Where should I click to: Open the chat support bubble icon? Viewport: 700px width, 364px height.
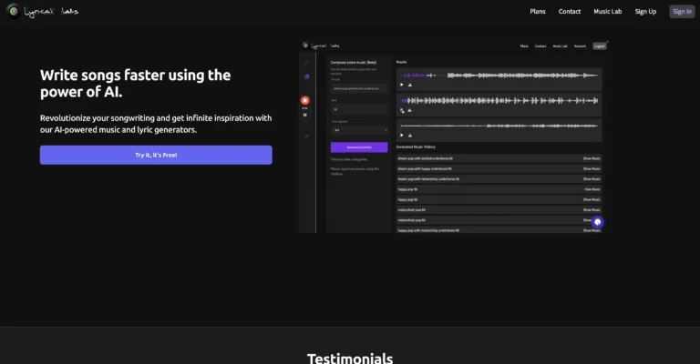(597, 222)
